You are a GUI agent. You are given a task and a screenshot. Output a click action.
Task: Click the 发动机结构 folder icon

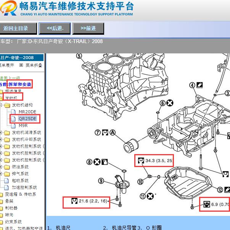click(7, 105)
